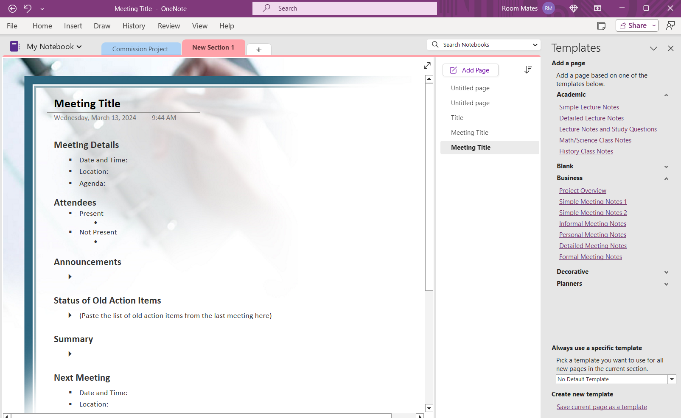Click the Share button
681x418 pixels.
point(633,25)
